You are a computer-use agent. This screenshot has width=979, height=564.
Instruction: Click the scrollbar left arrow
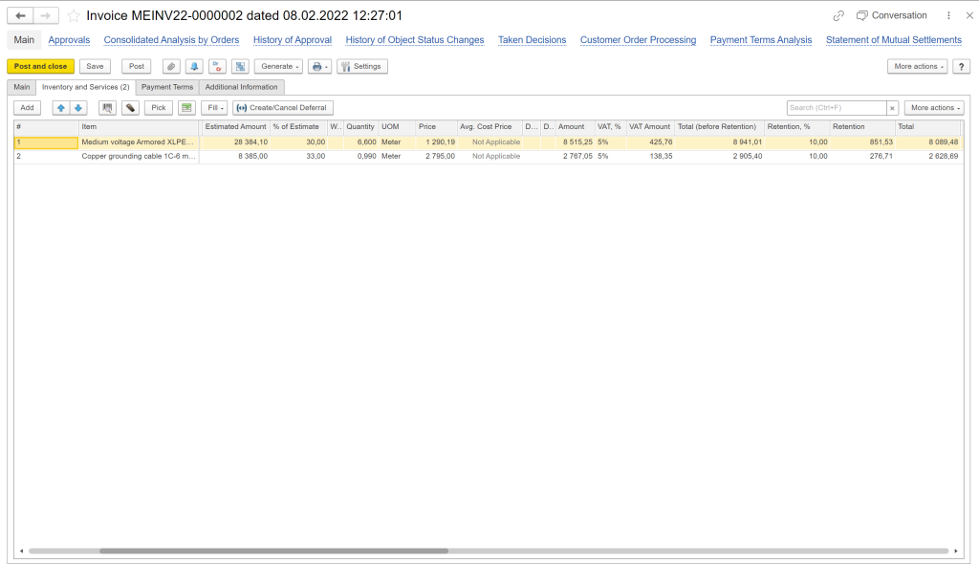point(21,551)
